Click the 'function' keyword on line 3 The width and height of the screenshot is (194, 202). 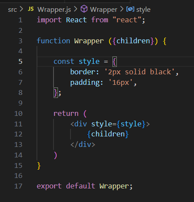coord(54,41)
